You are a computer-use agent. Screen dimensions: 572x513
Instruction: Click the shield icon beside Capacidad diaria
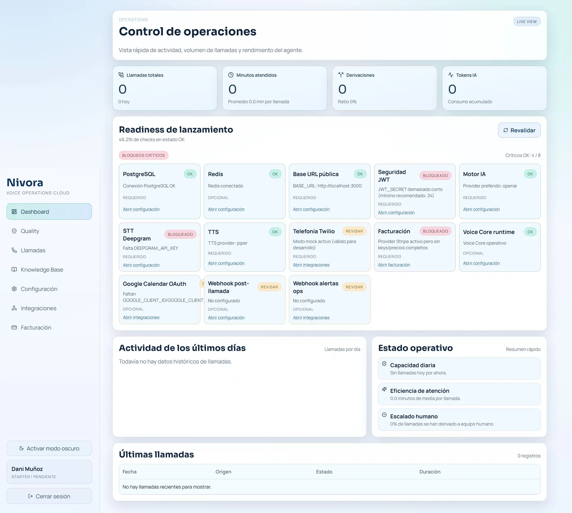pyautogui.click(x=384, y=364)
